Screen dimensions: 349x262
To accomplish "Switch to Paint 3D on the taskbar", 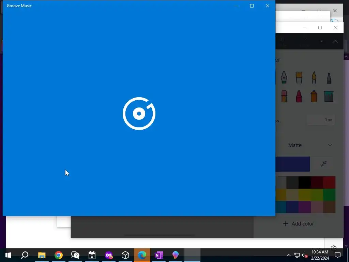I will click(176, 255).
